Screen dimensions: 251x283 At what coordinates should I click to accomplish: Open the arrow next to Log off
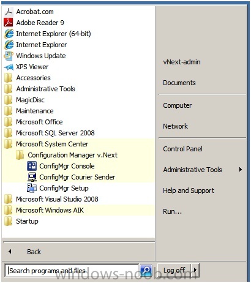(195, 270)
